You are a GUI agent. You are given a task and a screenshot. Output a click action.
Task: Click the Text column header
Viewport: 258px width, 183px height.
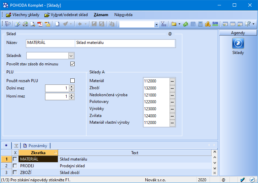tap(135, 152)
